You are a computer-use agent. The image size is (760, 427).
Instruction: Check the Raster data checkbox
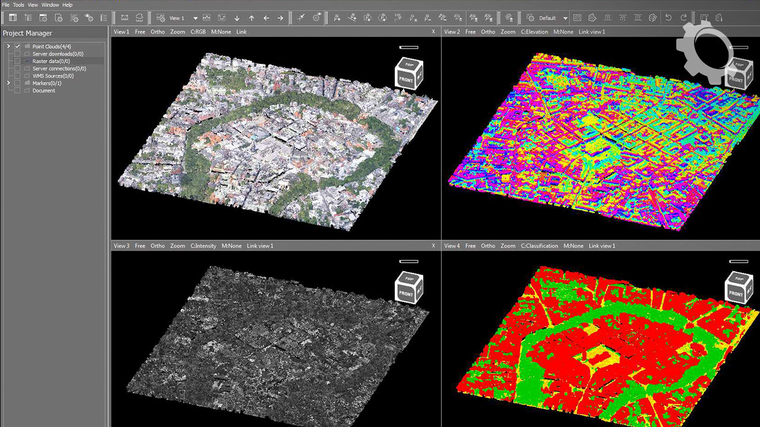18,61
